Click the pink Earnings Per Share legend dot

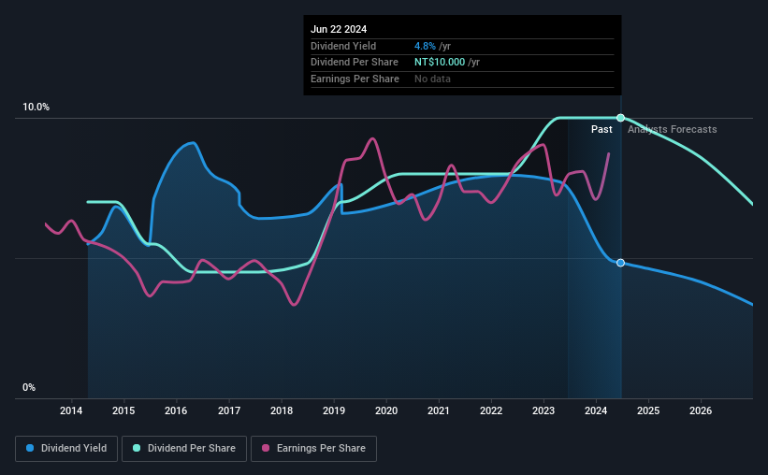(266, 448)
